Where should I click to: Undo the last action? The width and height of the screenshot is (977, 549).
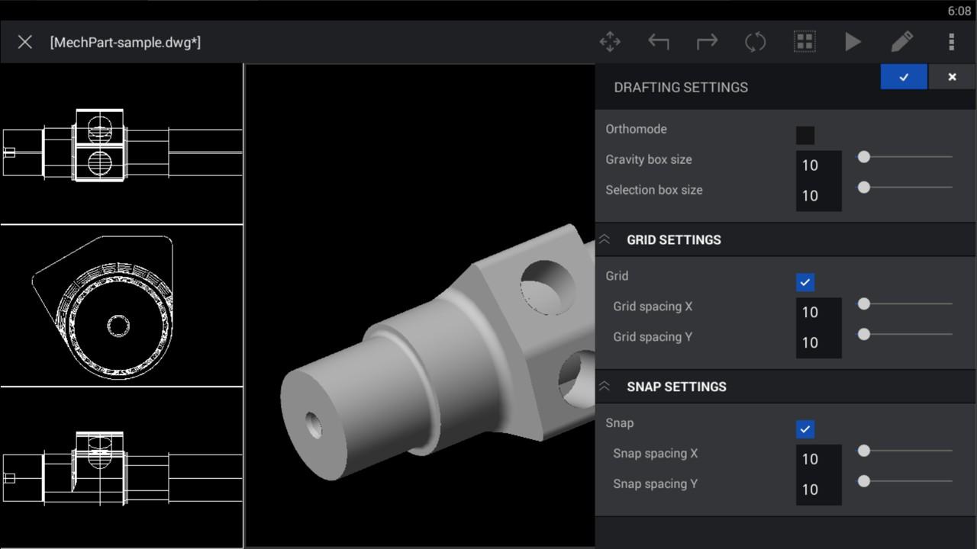[658, 42]
